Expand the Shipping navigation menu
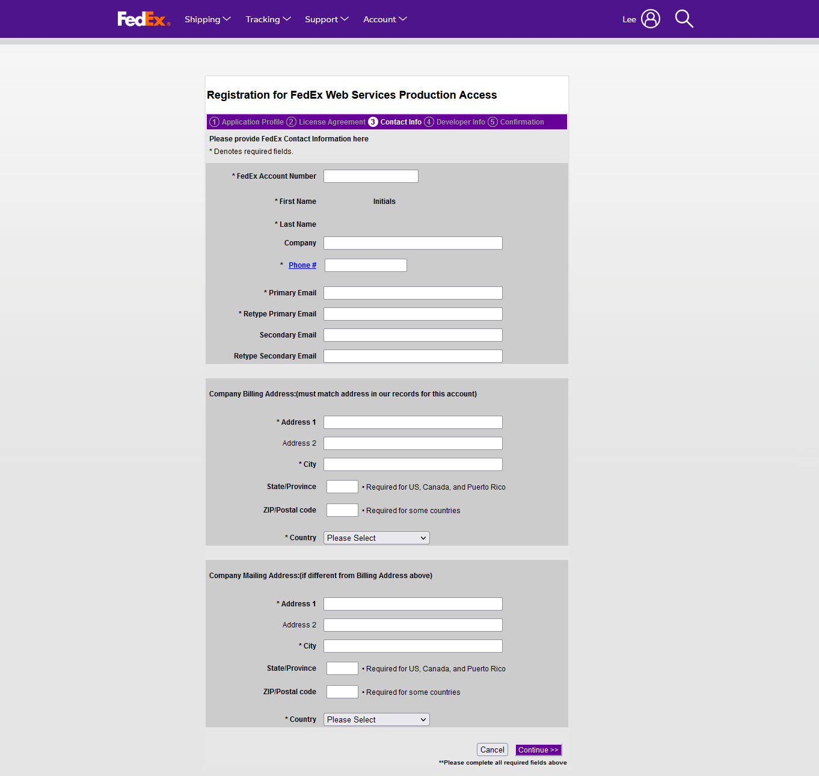 207,19
